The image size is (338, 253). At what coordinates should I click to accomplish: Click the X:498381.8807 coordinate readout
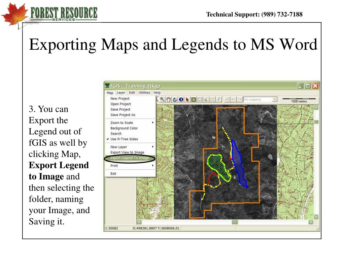point(156,228)
